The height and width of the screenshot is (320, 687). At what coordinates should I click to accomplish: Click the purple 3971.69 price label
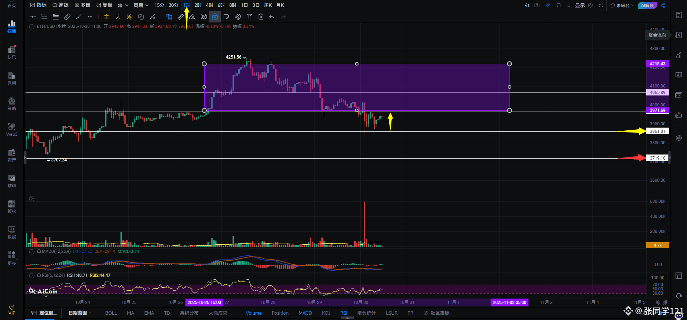click(658, 110)
